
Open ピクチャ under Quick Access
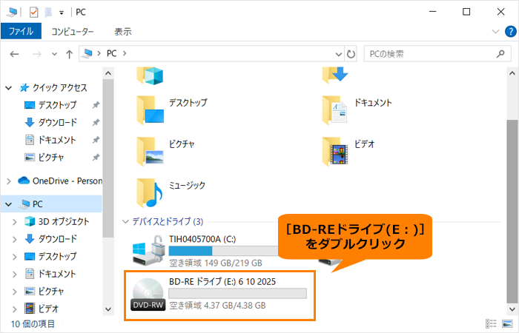click(x=44, y=157)
